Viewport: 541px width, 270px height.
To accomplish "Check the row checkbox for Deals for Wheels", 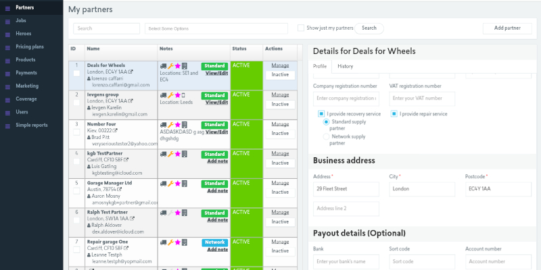I will (76, 73).
